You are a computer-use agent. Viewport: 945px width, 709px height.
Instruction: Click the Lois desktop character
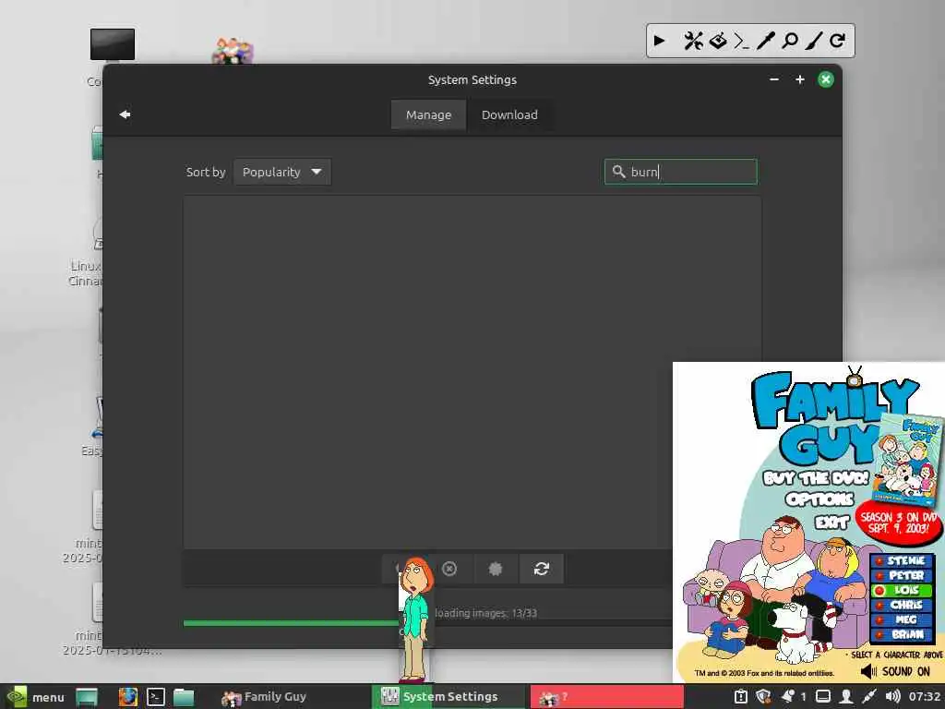pyautogui.click(x=415, y=619)
